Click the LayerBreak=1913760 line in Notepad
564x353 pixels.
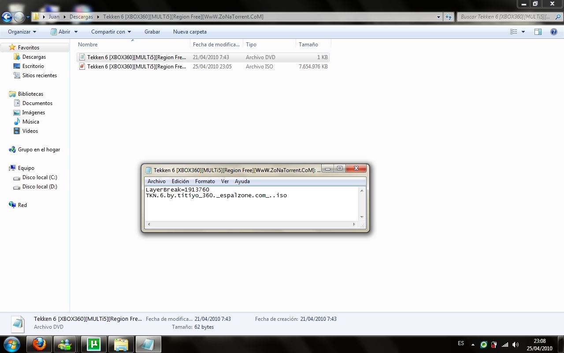[x=178, y=190]
